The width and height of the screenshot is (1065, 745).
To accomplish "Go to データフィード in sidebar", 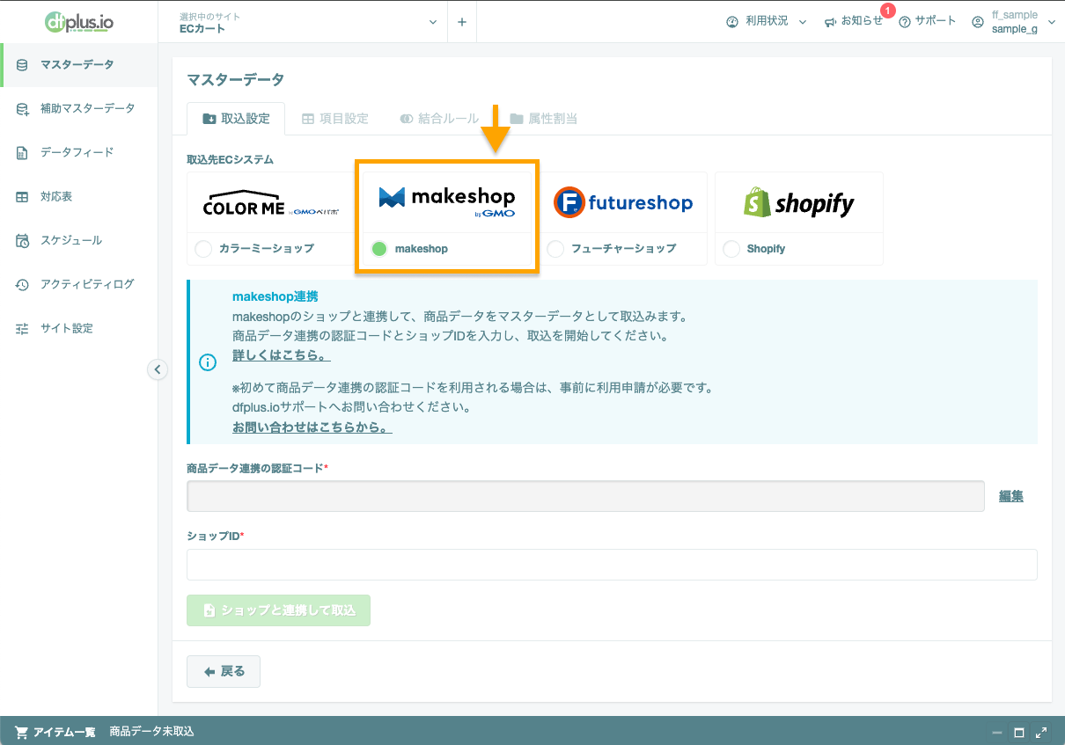I will click(79, 152).
